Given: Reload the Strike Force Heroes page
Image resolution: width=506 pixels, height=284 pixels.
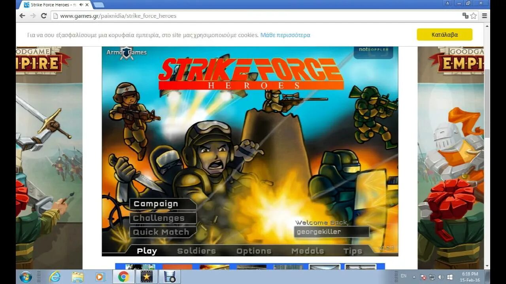Looking at the screenshot, I should point(44,16).
